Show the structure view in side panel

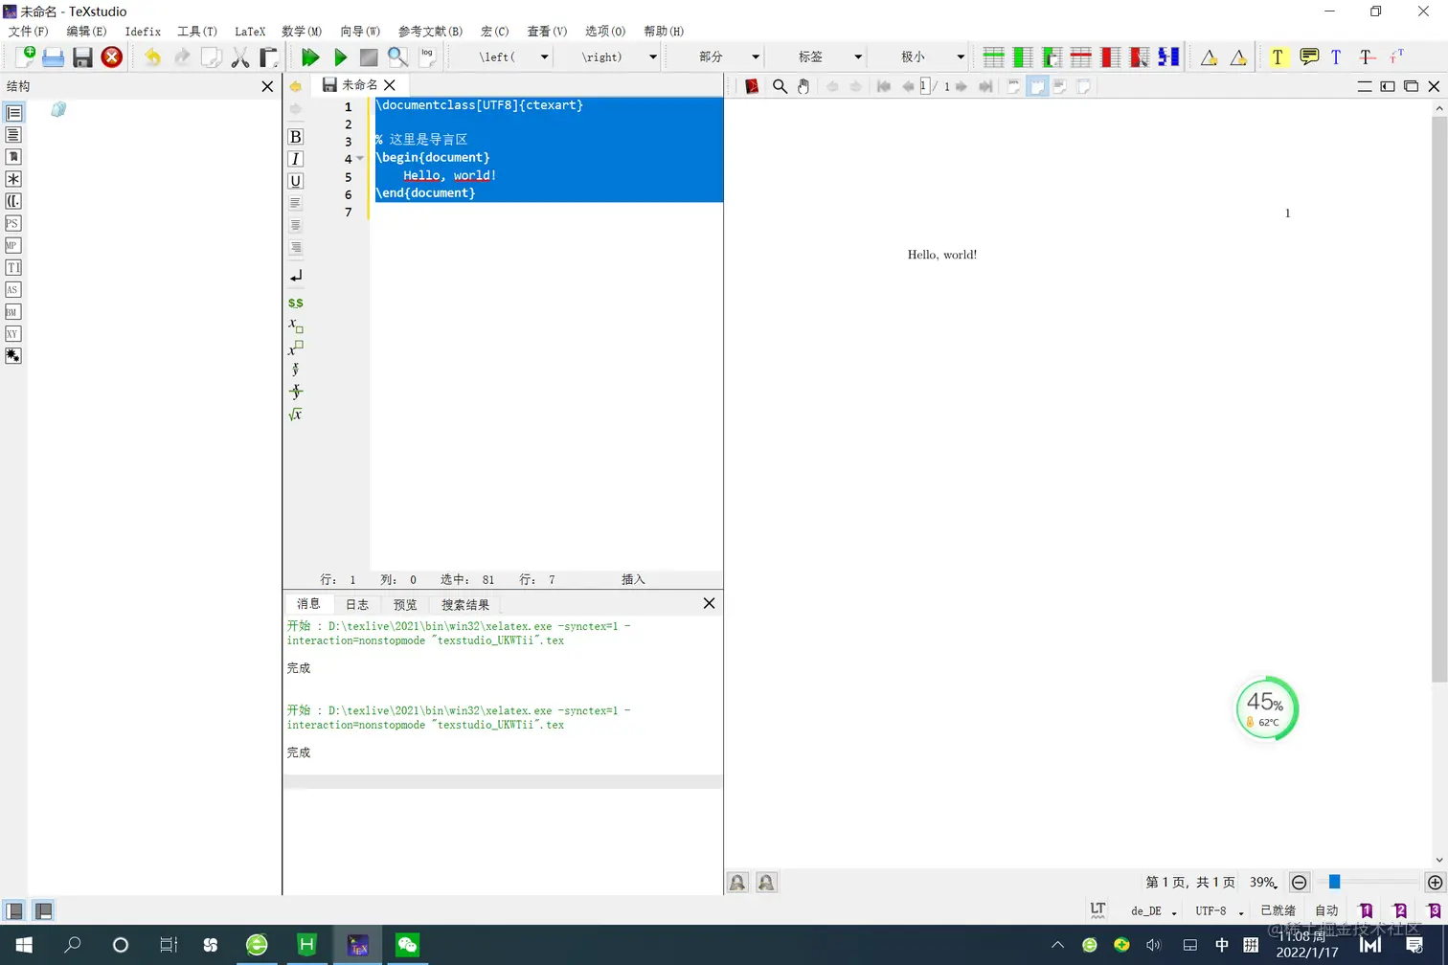coord(13,113)
